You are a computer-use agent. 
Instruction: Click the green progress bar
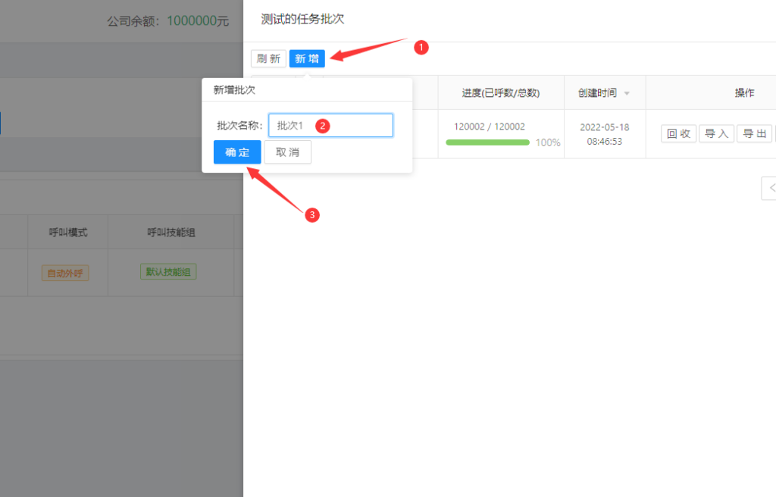(487, 142)
